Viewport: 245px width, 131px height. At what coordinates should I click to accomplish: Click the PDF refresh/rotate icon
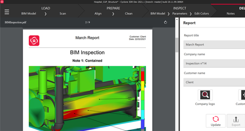coord(166,22)
